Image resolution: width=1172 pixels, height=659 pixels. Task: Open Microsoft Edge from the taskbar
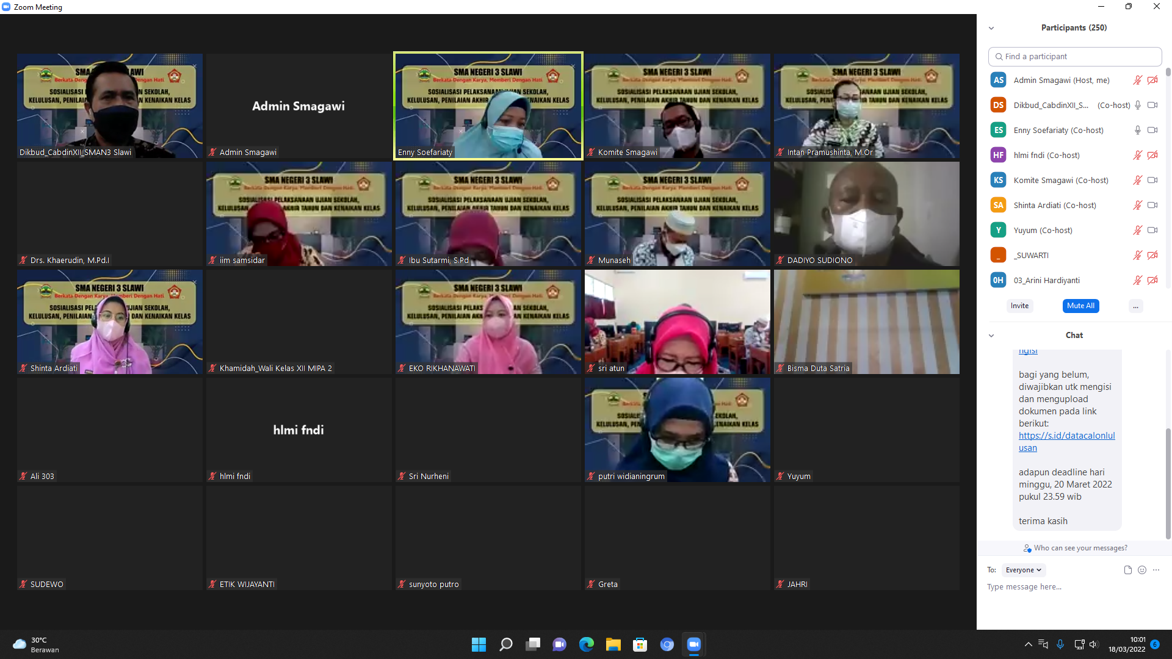pos(587,644)
